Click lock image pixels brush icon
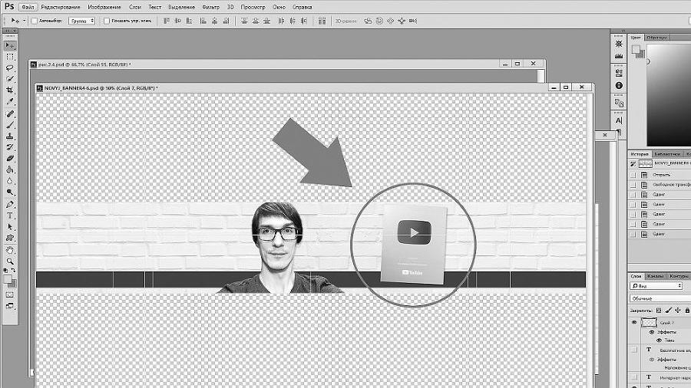The image size is (691, 388). pyautogui.click(x=669, y=311)
